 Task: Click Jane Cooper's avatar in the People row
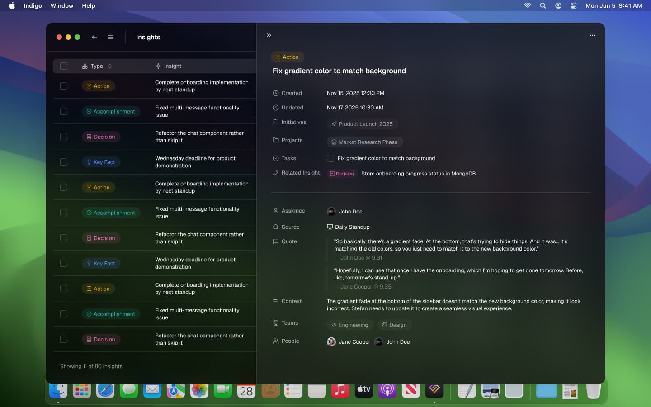[x=331, y=342]
